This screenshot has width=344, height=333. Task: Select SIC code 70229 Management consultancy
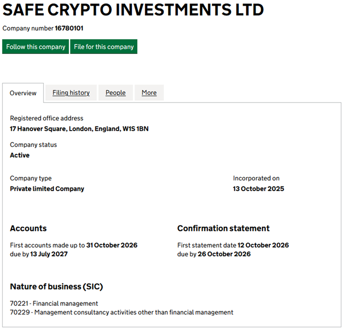coord(122,312)
